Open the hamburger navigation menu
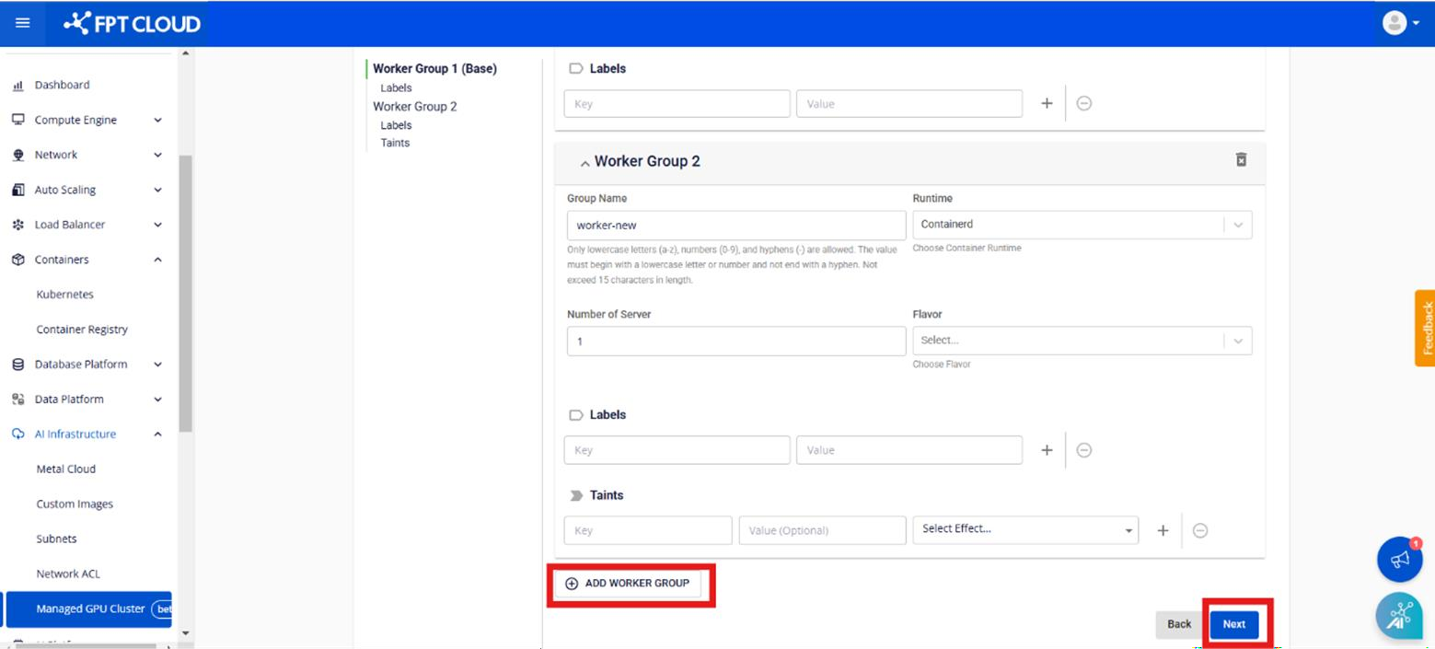 tap(23, 23)
